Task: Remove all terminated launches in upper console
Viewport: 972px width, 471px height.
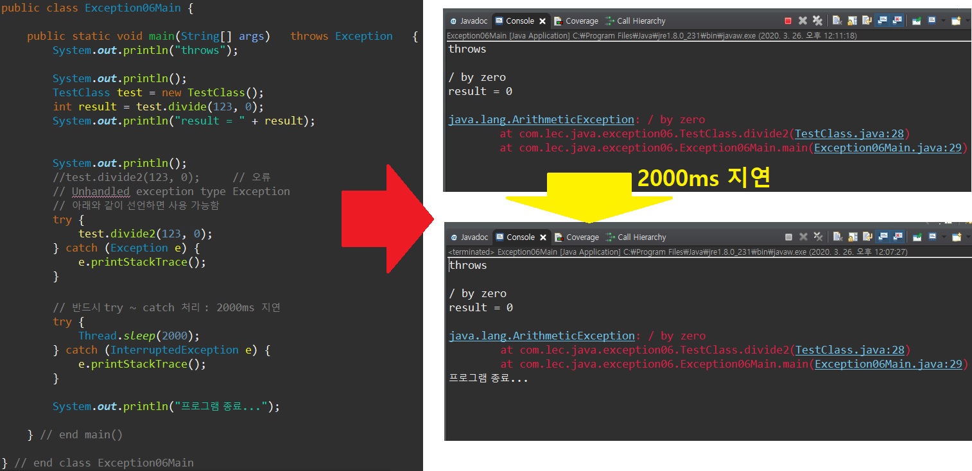Action: pyautogui.click(x=818, y=21)
